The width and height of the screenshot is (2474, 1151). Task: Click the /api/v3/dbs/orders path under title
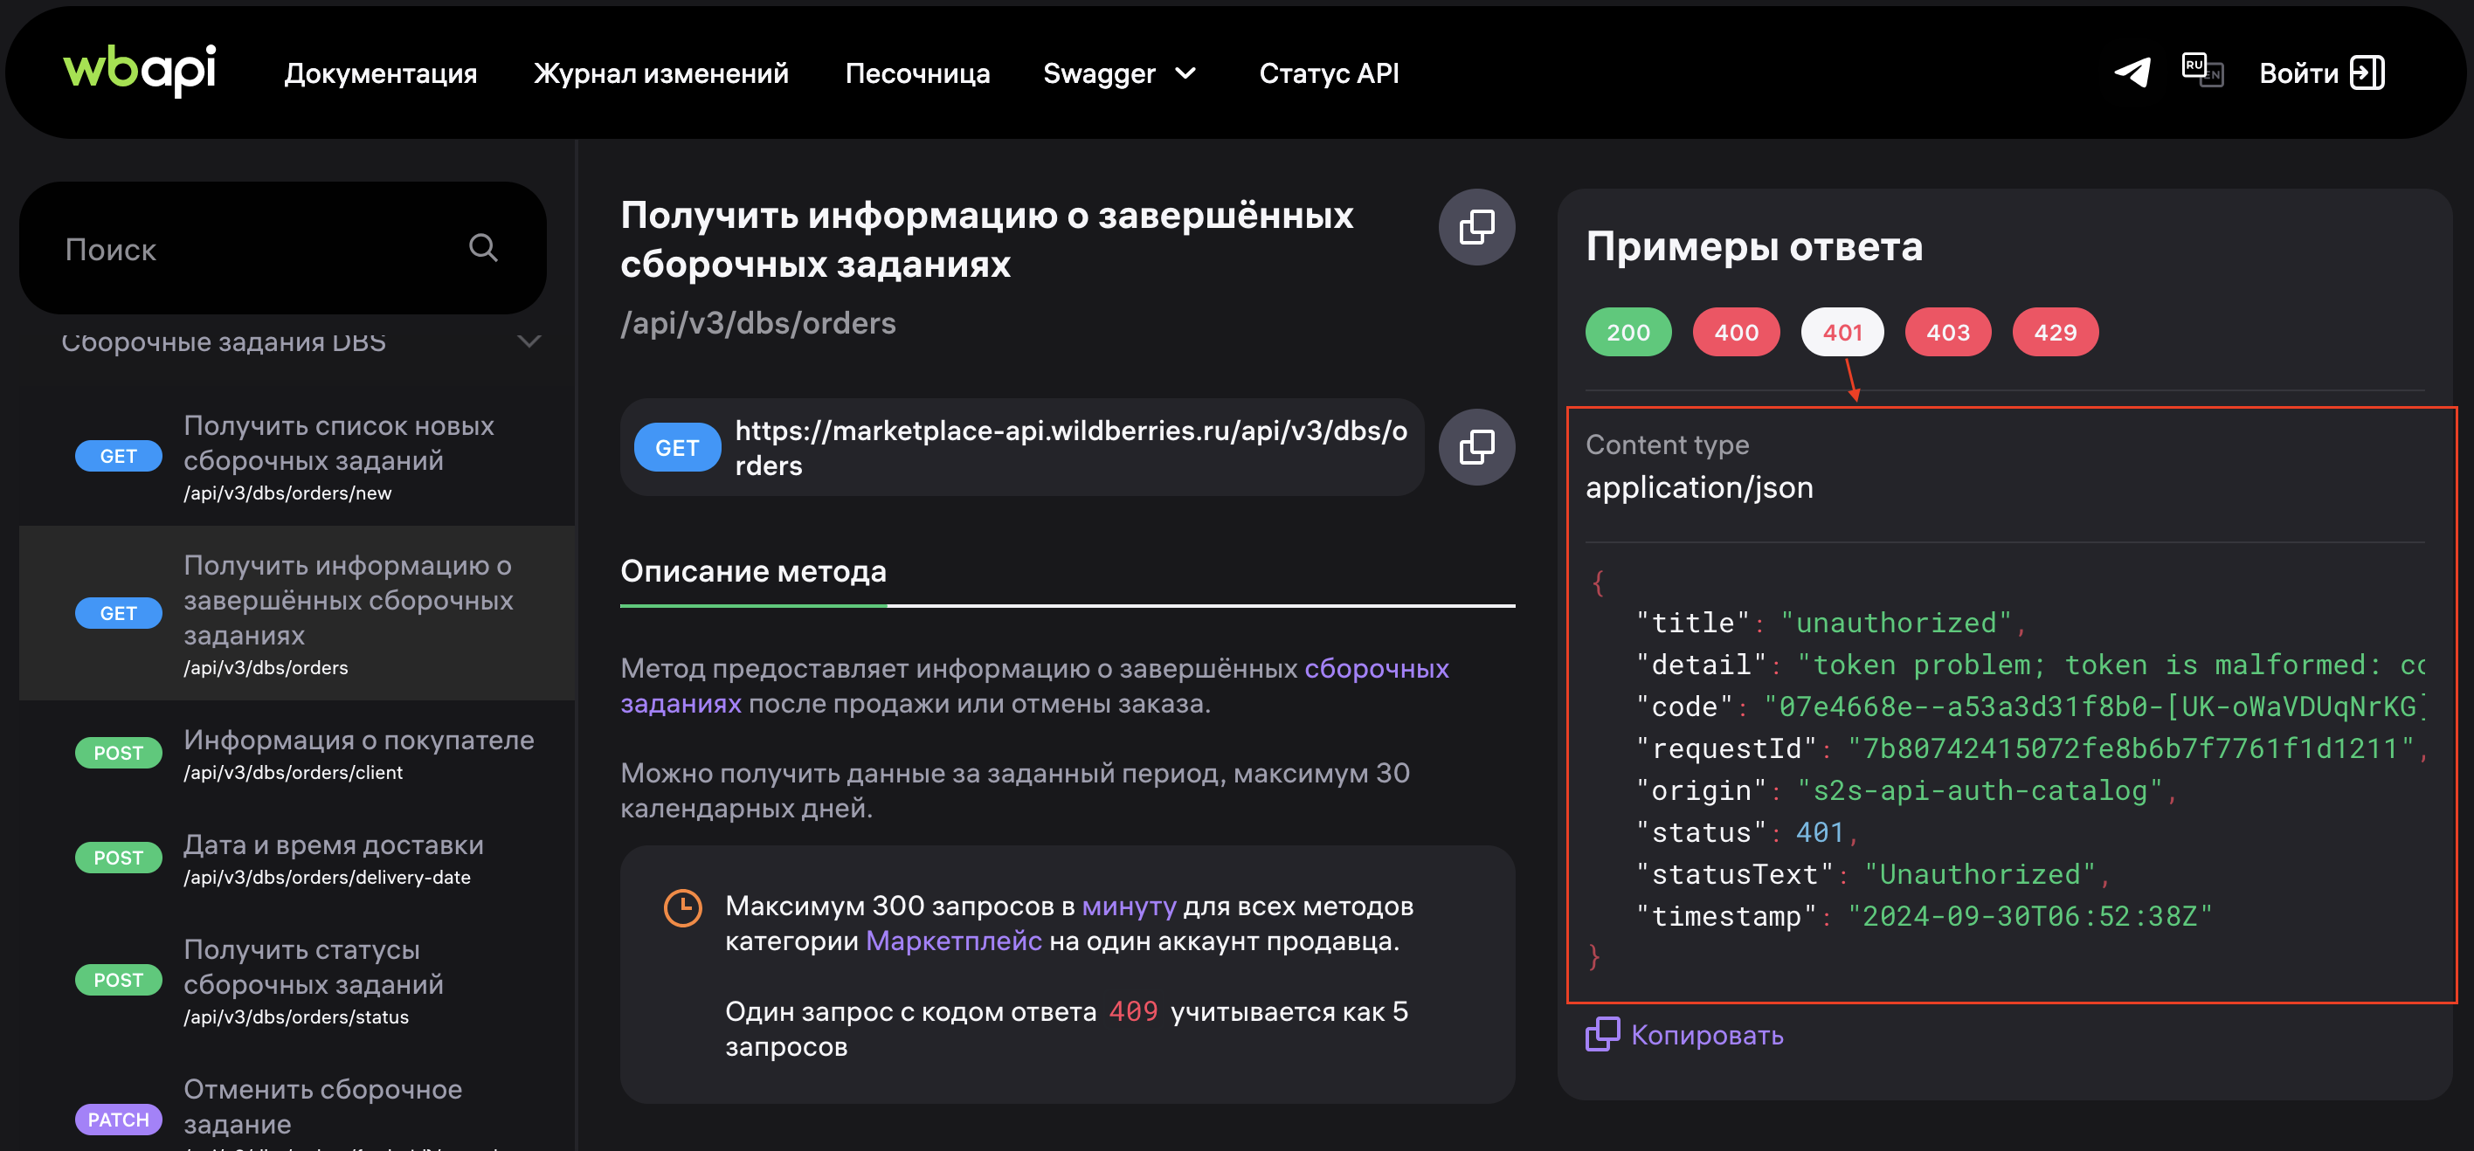[757, 323]
